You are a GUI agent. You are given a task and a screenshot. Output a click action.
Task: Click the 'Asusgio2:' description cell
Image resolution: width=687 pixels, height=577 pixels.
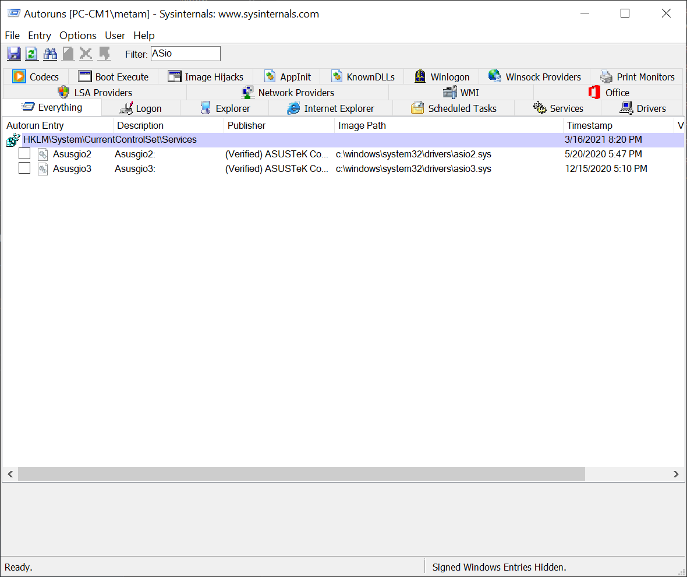pos(135,154)
